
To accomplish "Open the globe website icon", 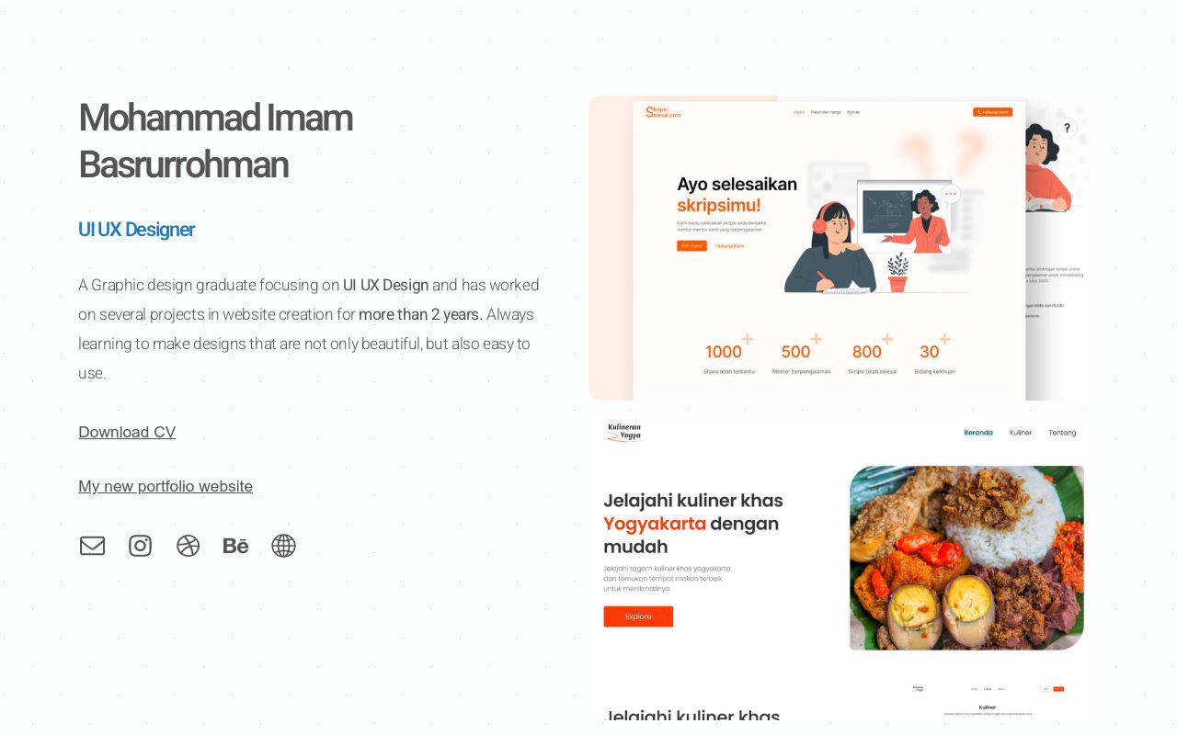I will [283, 546].
